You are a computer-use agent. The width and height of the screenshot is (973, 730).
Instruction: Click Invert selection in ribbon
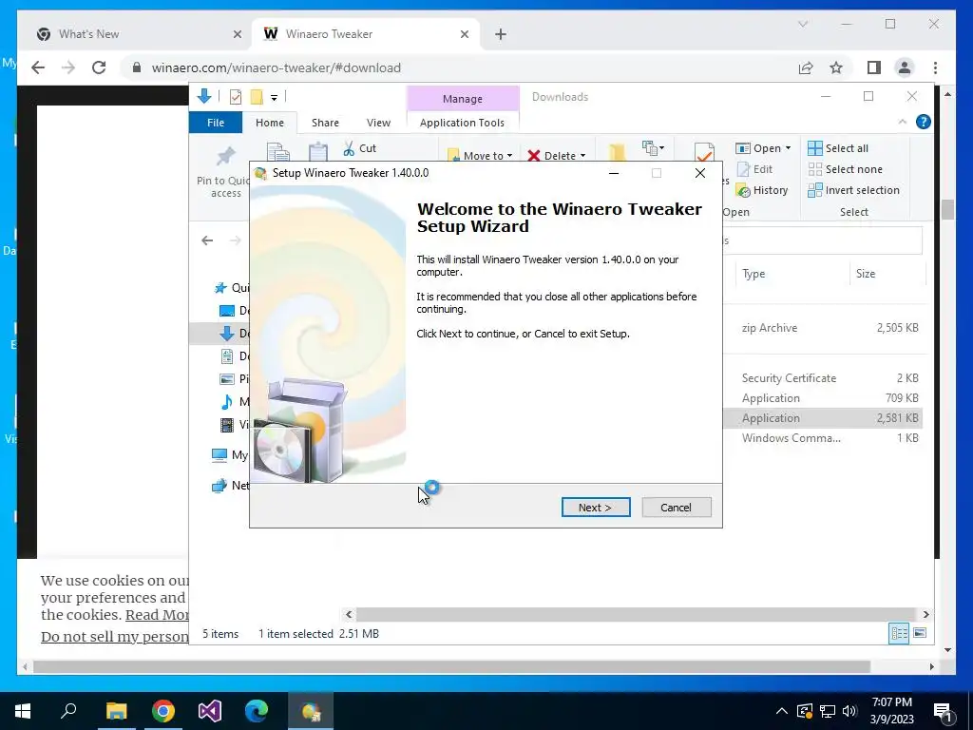pyautogui.click(x=854, y=190)
